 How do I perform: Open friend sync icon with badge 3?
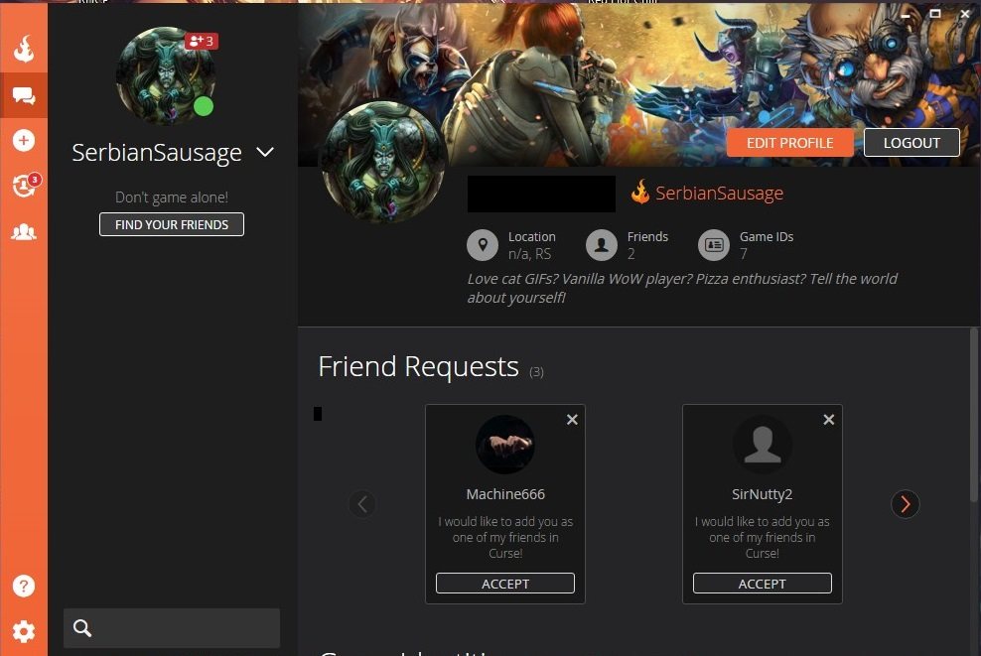pyautogui.click(x=26, y=185)
